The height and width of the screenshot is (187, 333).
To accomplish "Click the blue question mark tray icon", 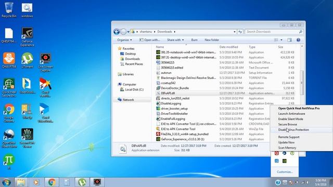I will point(278,182).
